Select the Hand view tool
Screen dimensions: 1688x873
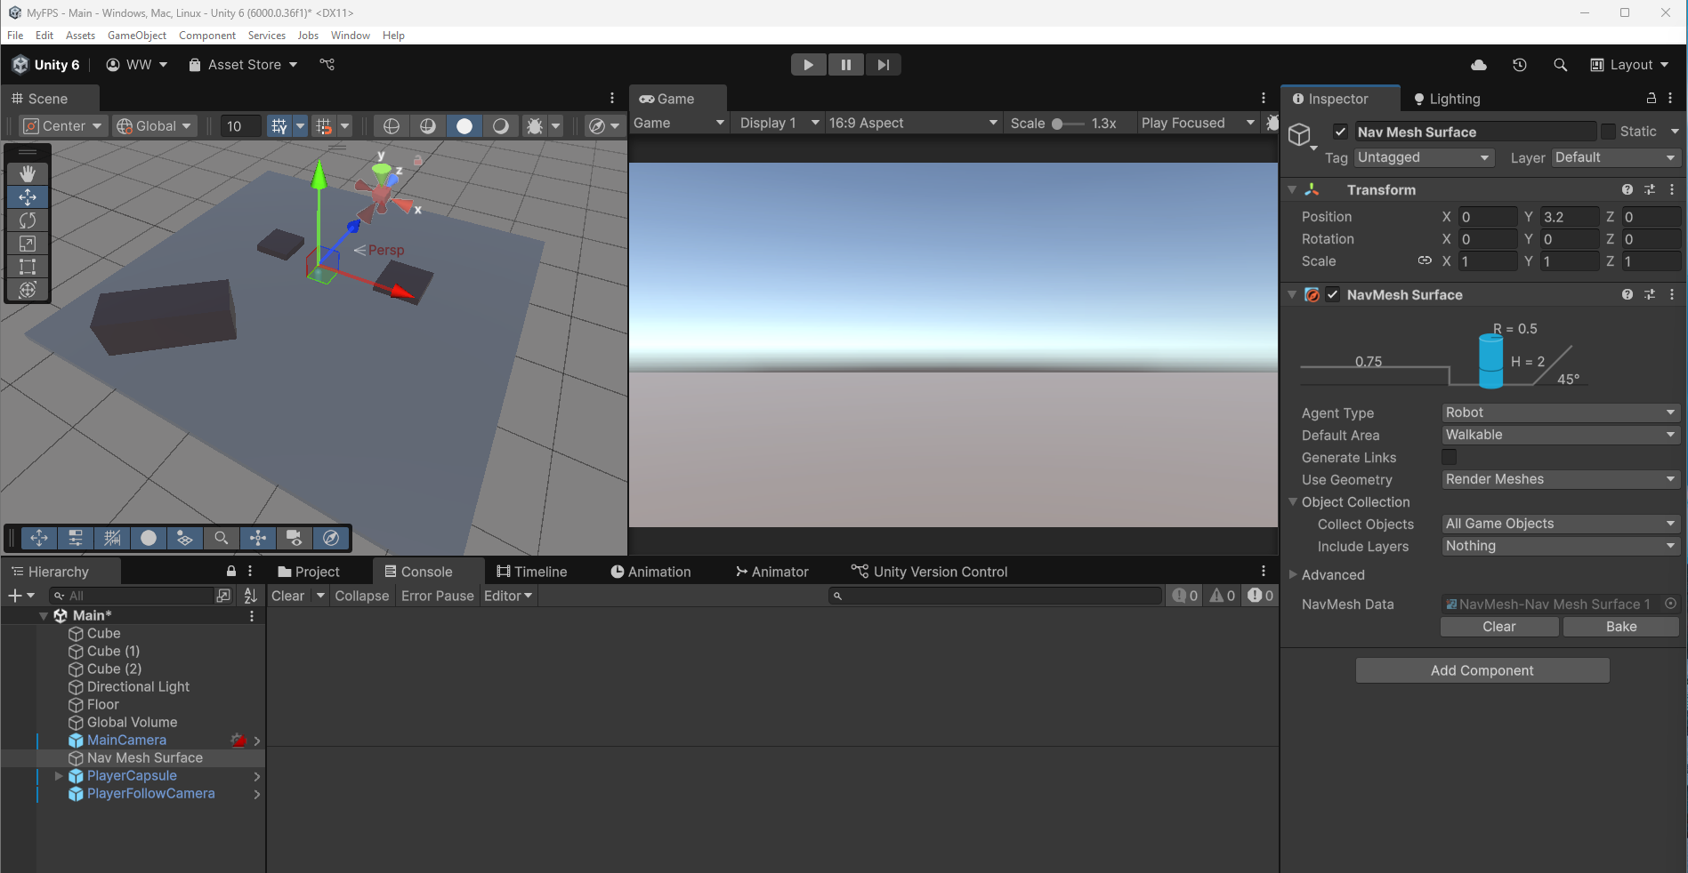click(x=28, y=173)
